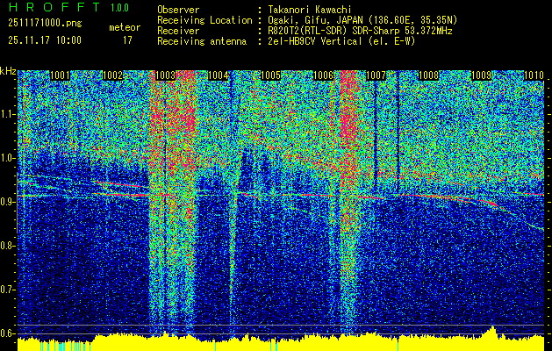Click the 1003 minute marker label
552x351 pixels.
click(166, 75)
